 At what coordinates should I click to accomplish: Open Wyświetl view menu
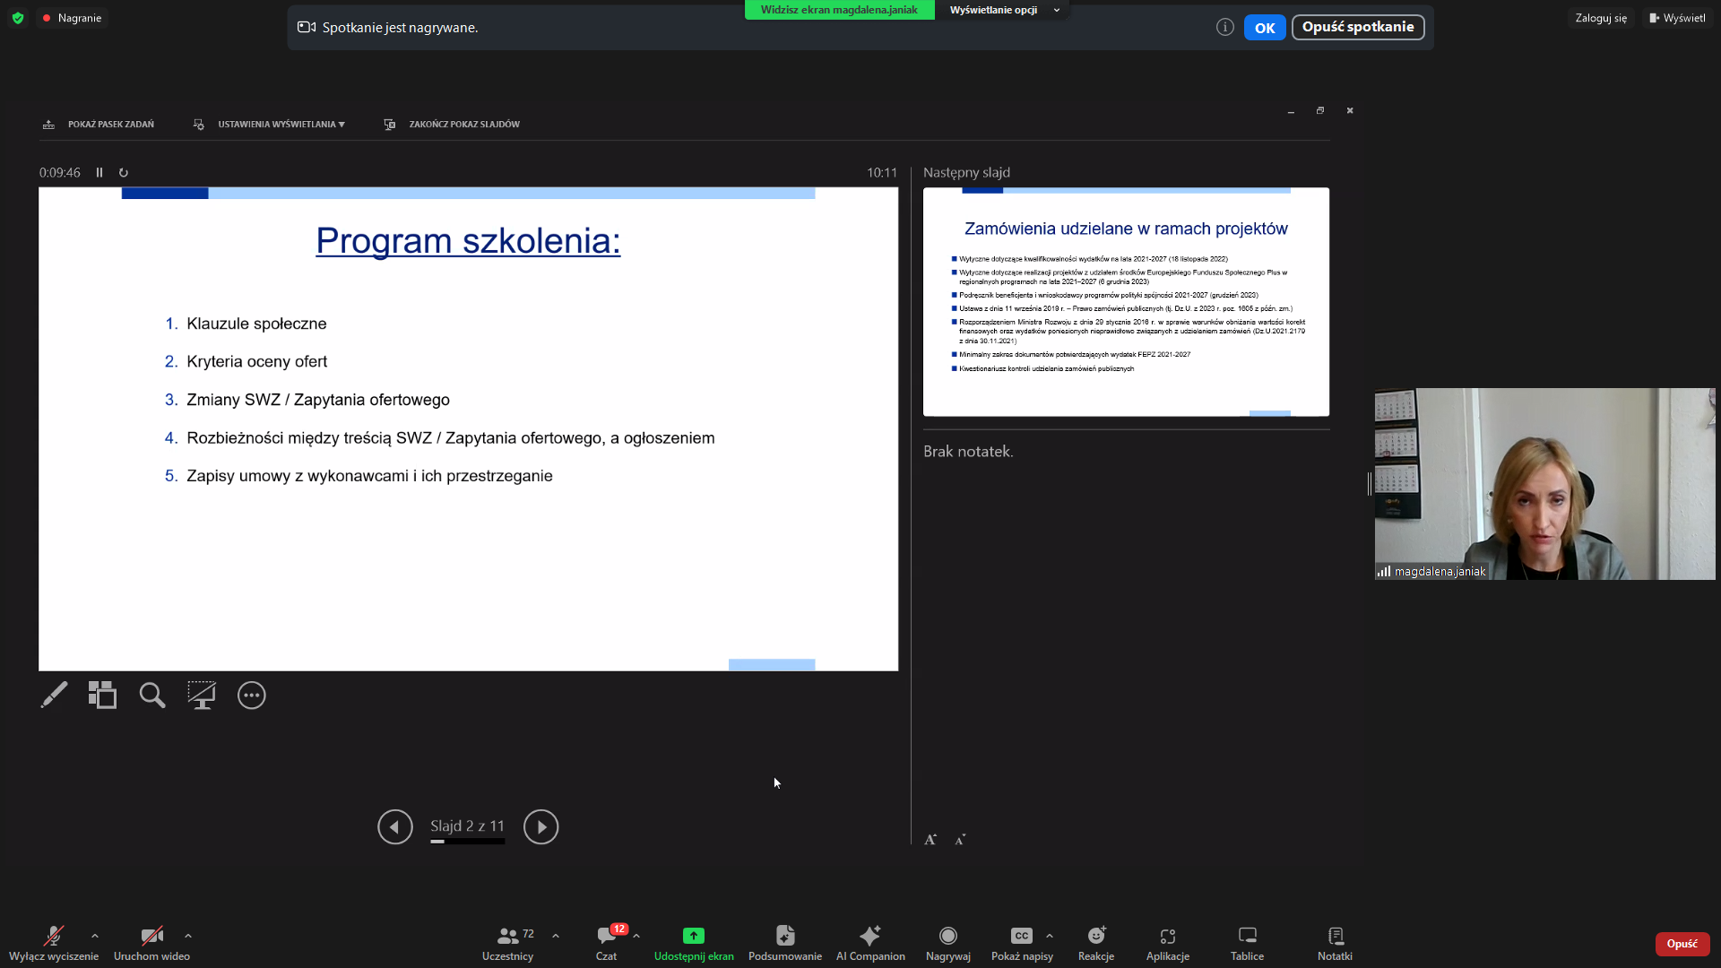1677,18
